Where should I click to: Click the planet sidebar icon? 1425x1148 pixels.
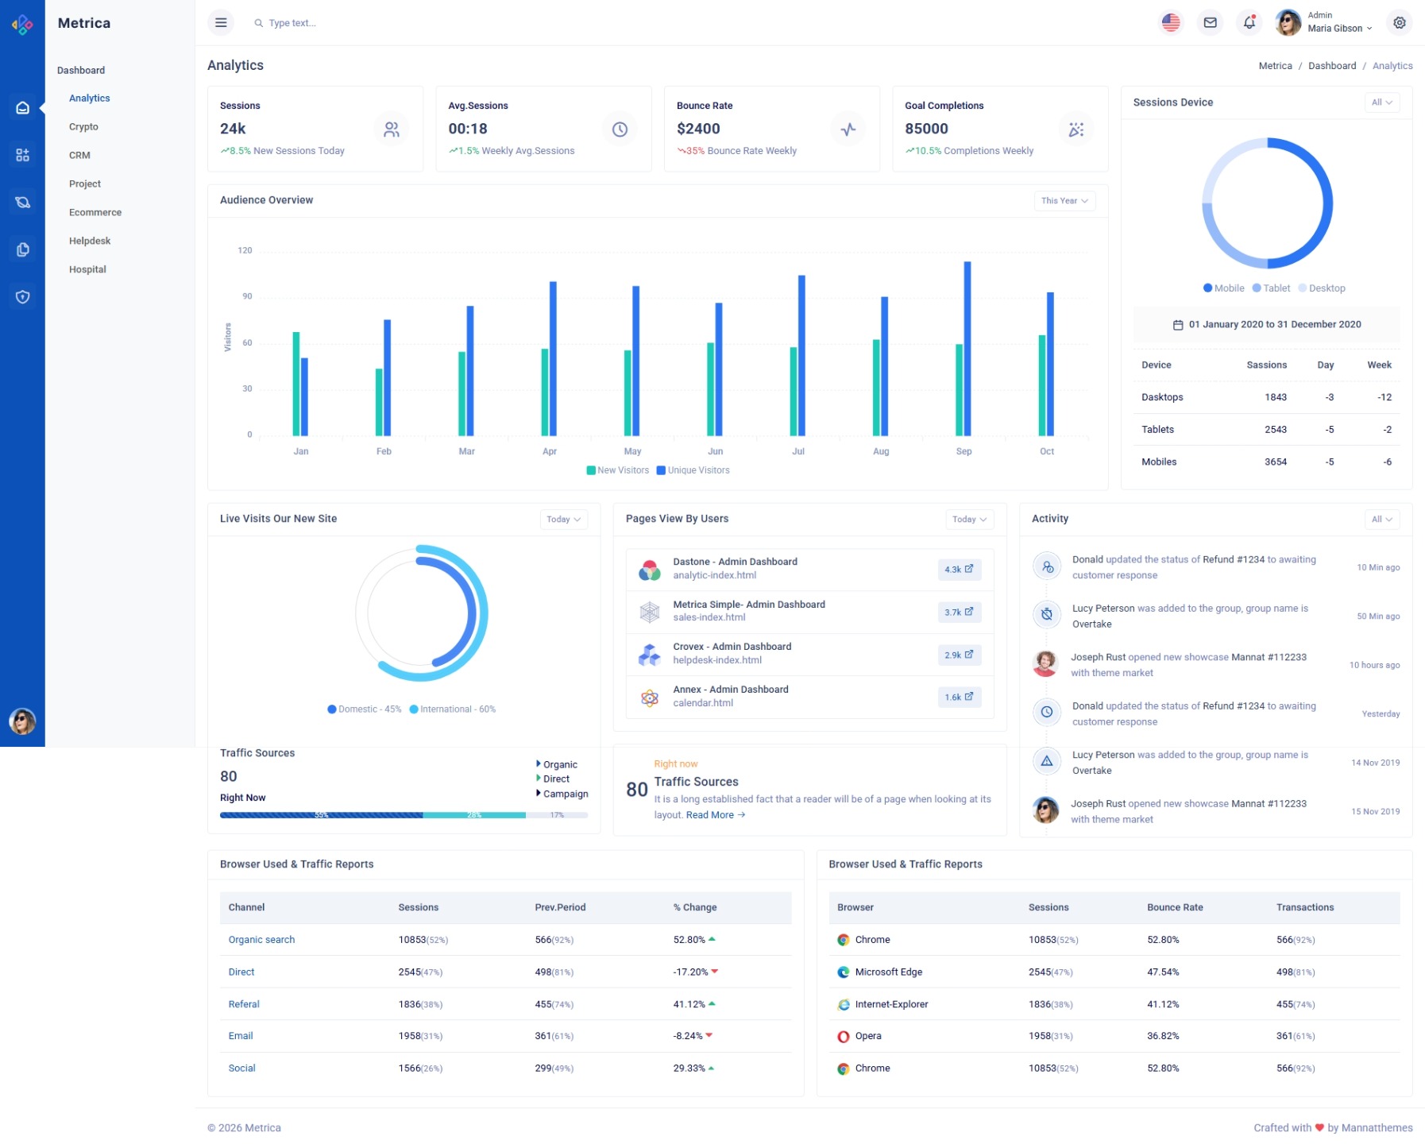22,203
